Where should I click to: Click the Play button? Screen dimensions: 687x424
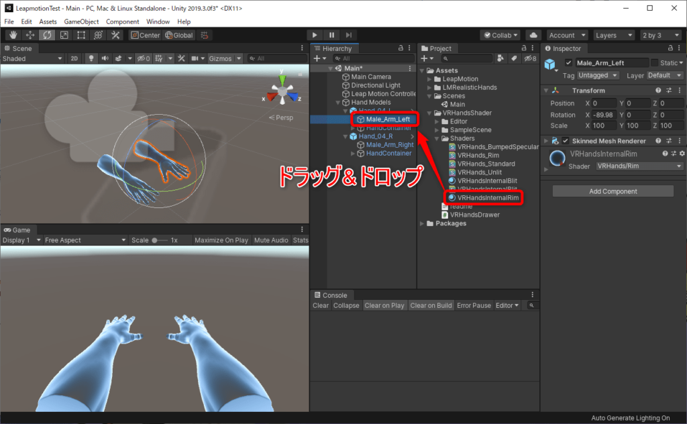[315, 35]
